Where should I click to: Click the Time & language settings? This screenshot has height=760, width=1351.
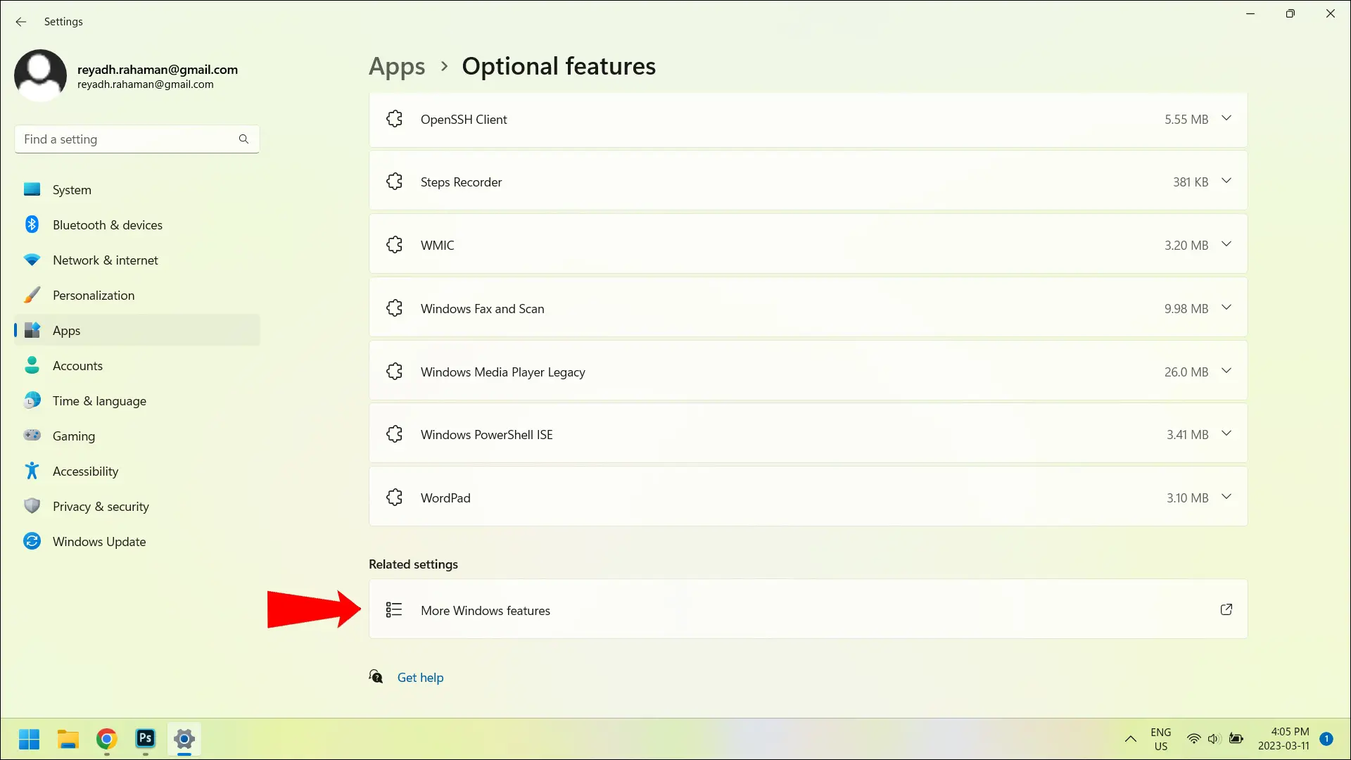(99, 400)
